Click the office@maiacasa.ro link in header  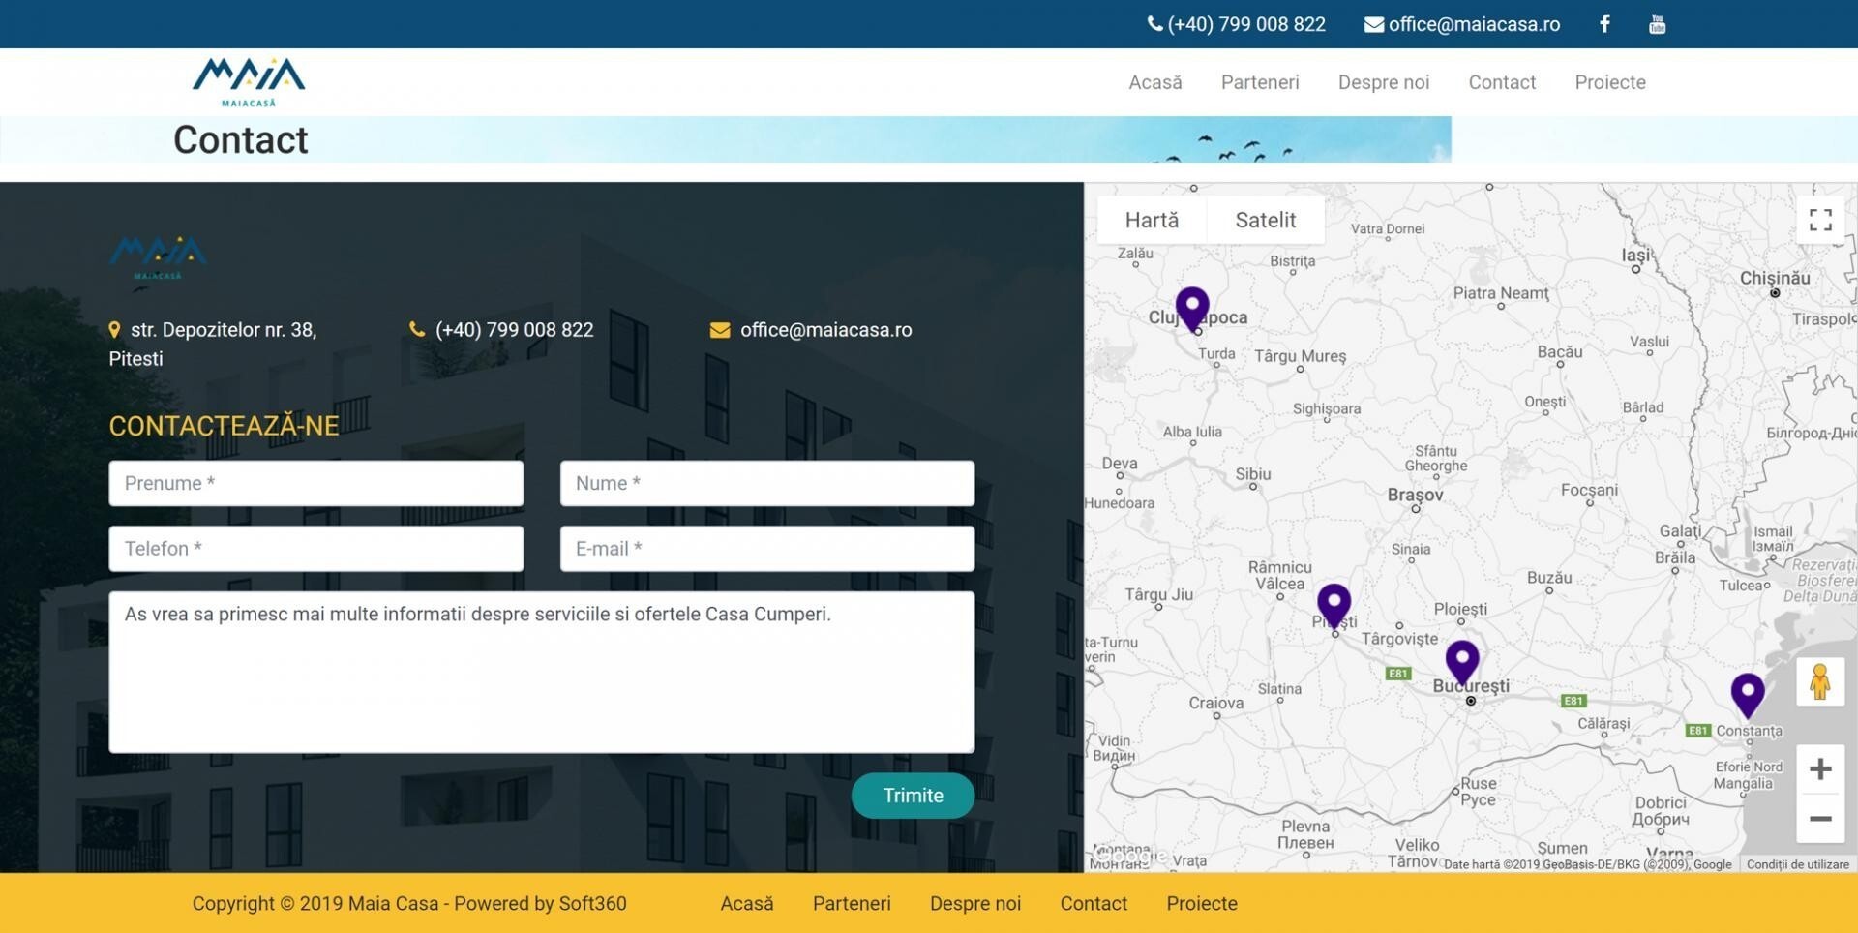[x=1462, y=24]
